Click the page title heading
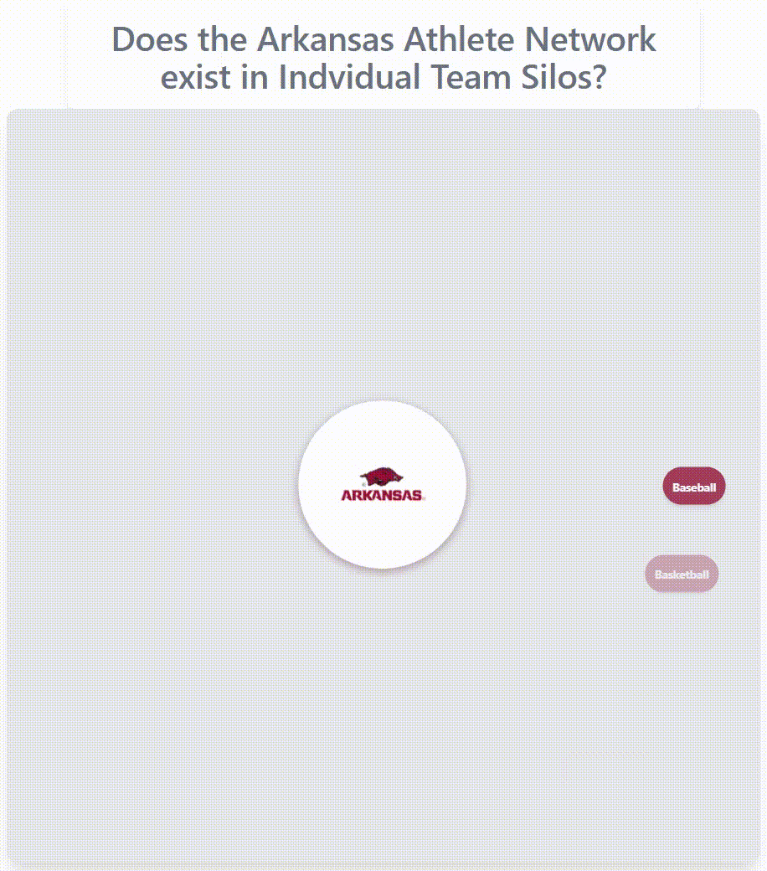767x871 pixels. click(x=383, y=58)
